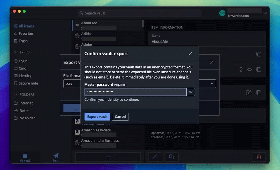Select the Amazon India Business entry
Screen dimensions: 280x170
[107, 143]
